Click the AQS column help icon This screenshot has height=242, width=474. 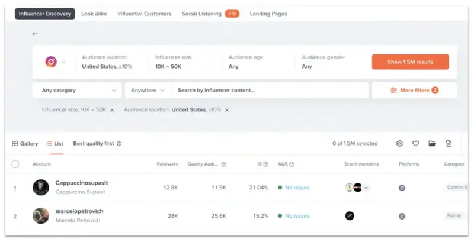[x=292, y=164]
